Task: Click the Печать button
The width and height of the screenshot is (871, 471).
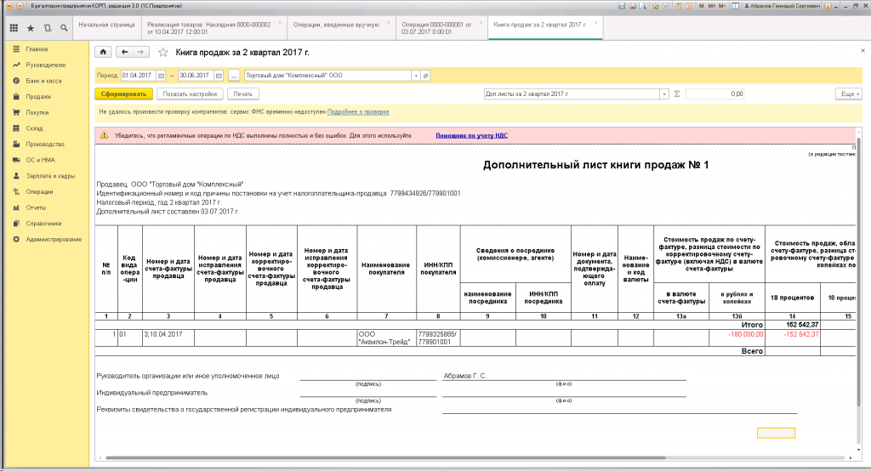Action: pyautogui.click(x=242, y=94)
